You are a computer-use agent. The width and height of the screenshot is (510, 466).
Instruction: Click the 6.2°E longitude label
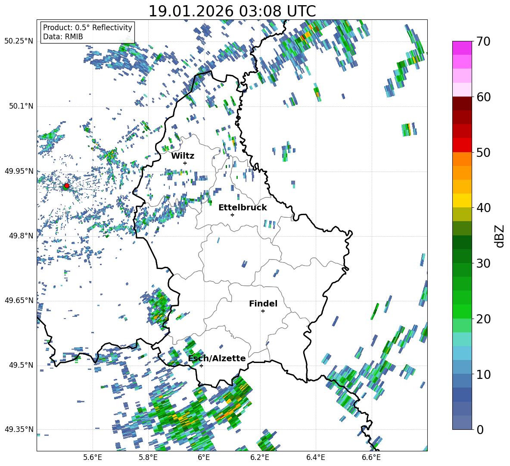[260, 457]
